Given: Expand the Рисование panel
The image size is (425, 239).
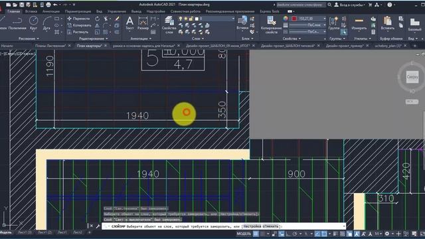Looking at the screenshot, I should coord(29,39).
